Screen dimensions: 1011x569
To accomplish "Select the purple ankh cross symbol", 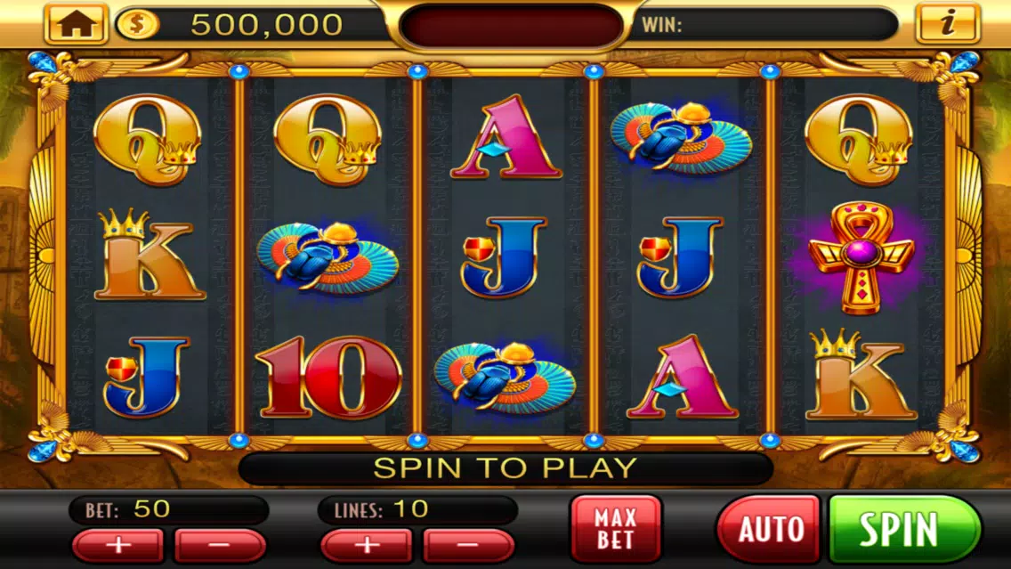I will pyautogui.click(x=861, y=258).
